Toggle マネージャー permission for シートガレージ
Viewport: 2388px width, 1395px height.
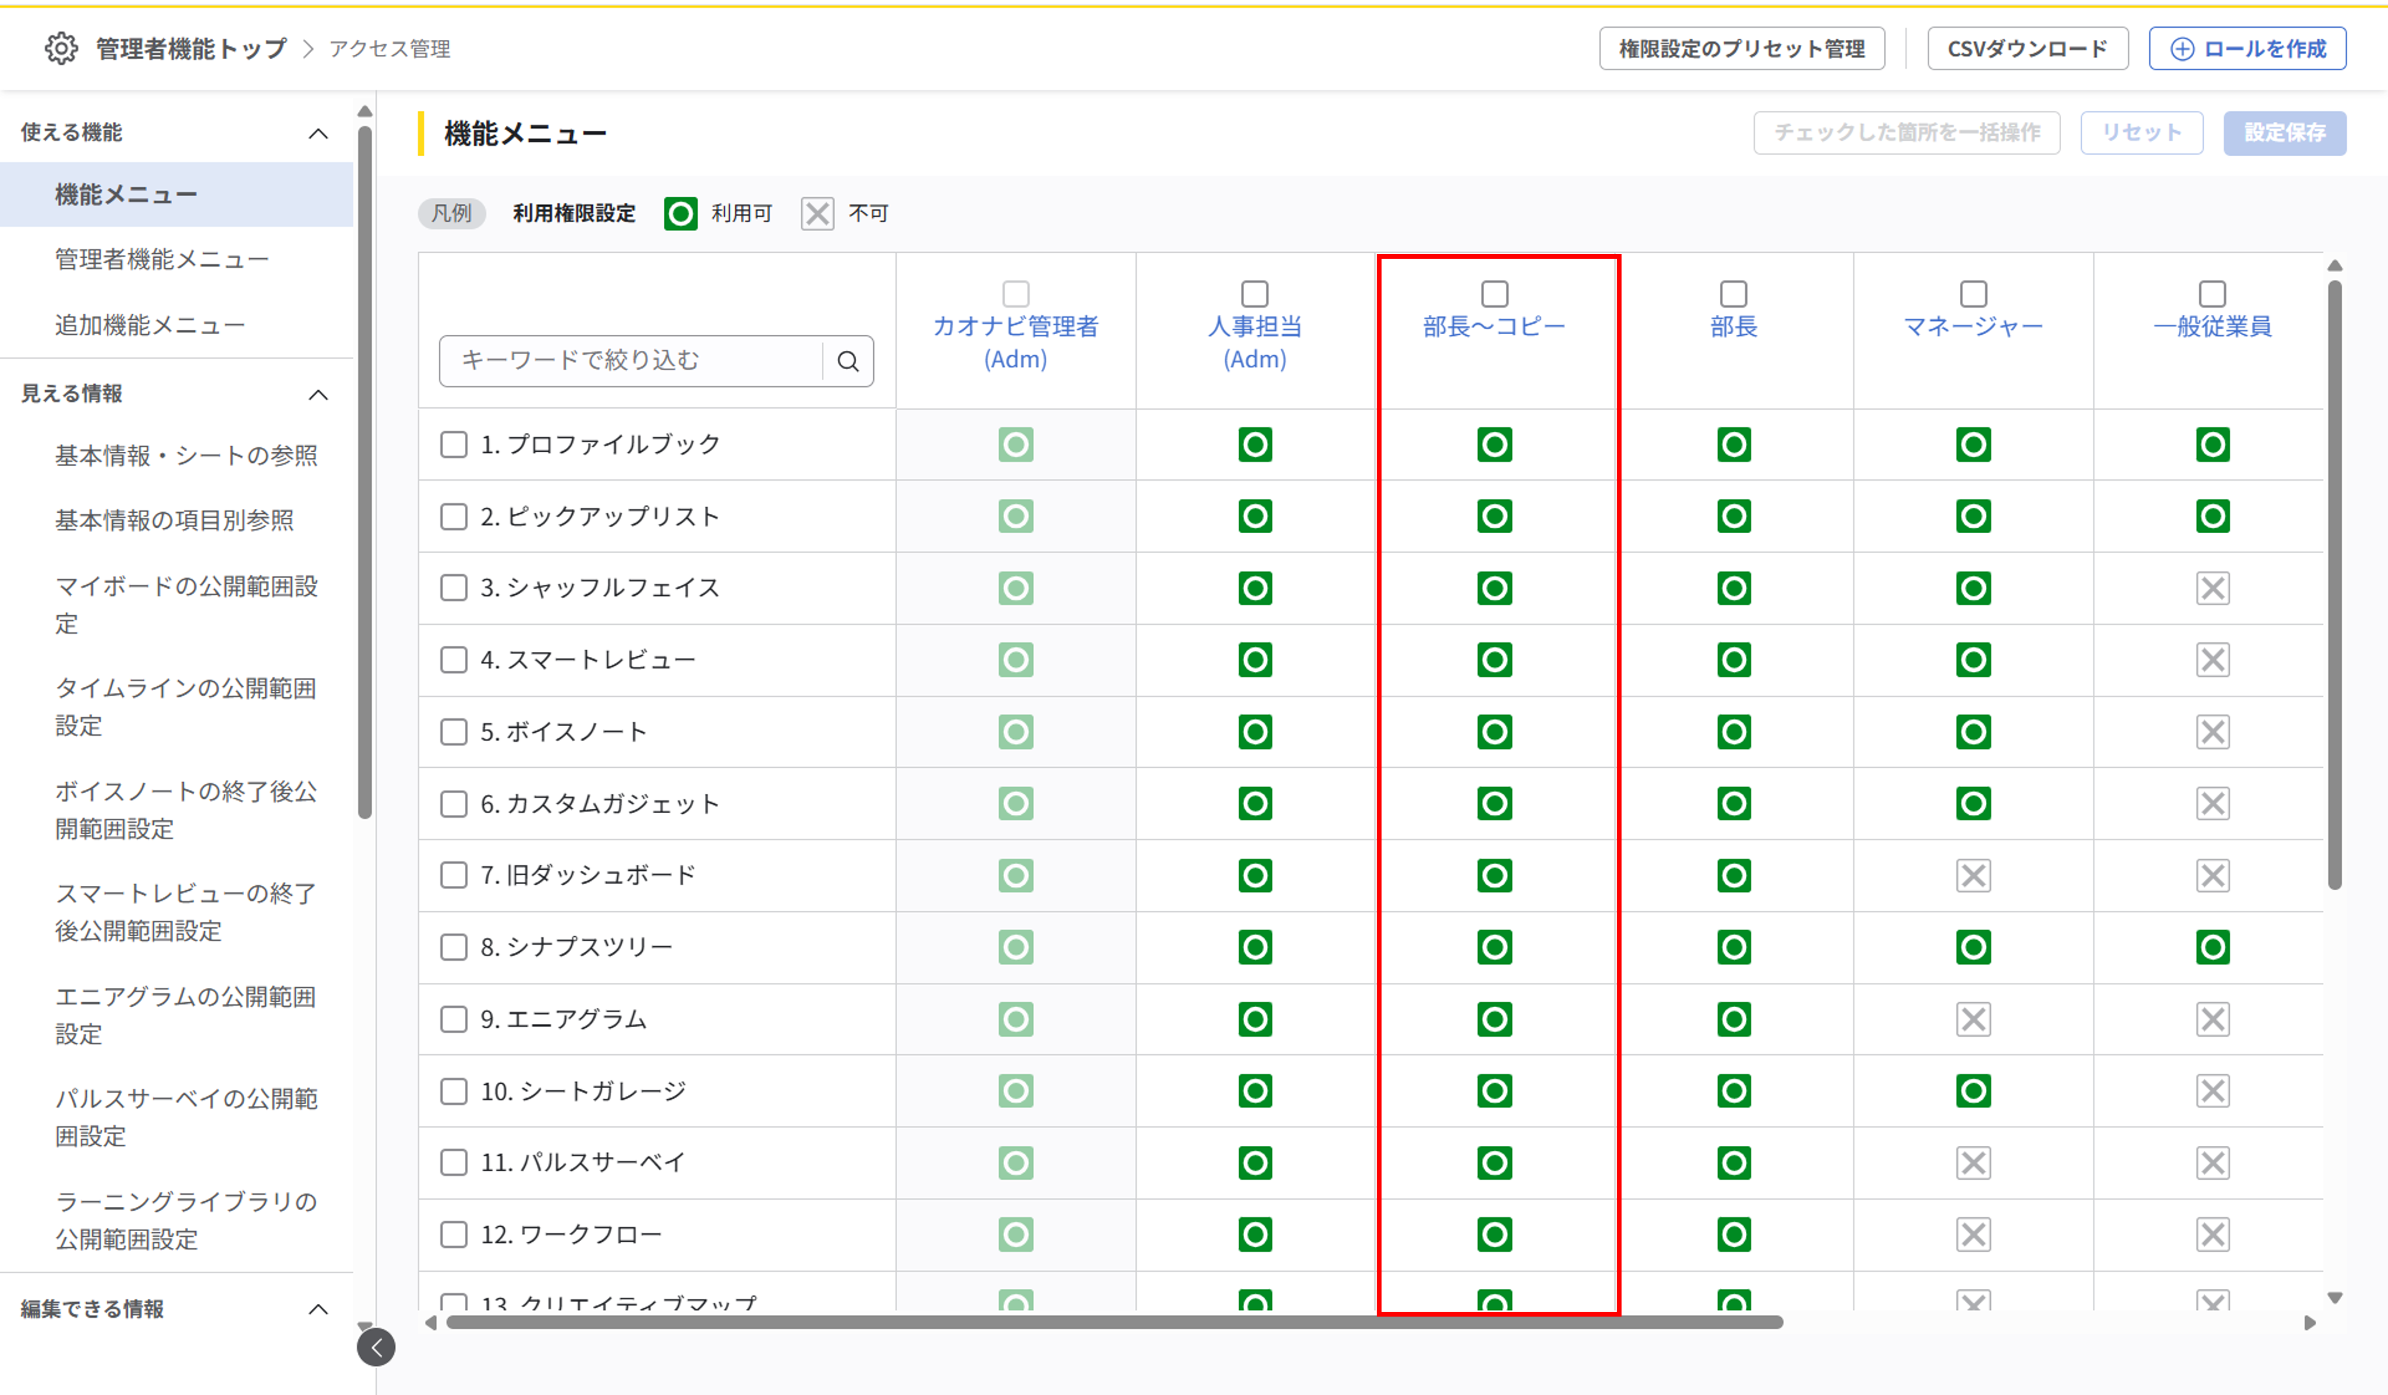click(x=1973, y=1091)
